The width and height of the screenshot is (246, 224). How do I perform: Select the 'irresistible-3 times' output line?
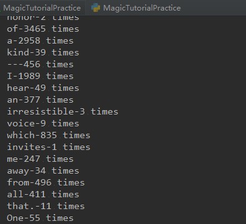click(x=63, y=111)
